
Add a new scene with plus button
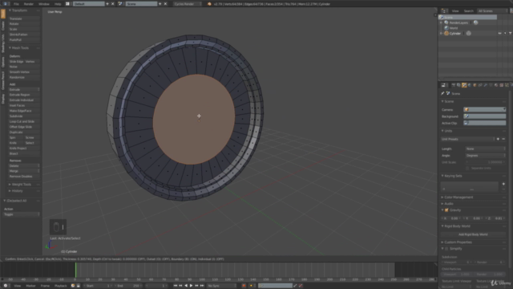pyautogui.click(x=160, y=4)
